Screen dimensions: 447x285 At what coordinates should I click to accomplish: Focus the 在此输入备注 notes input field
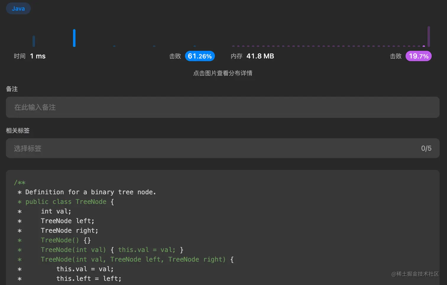tap(223, 107)
